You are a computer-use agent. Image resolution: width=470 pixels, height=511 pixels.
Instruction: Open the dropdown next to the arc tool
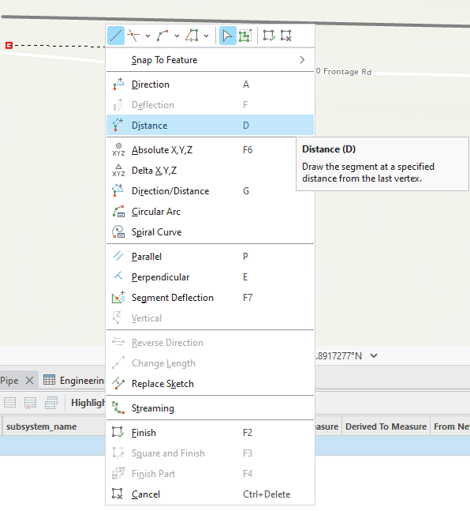176,35
